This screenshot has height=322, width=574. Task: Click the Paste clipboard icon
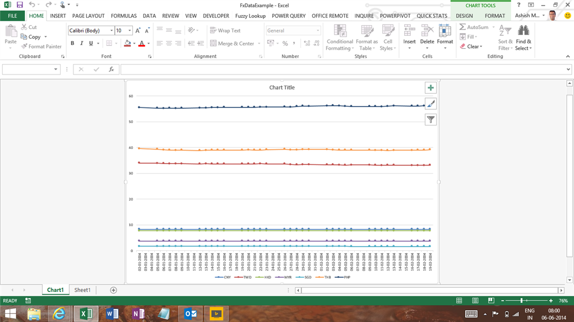pyautogui.click(x=11, y=31)
